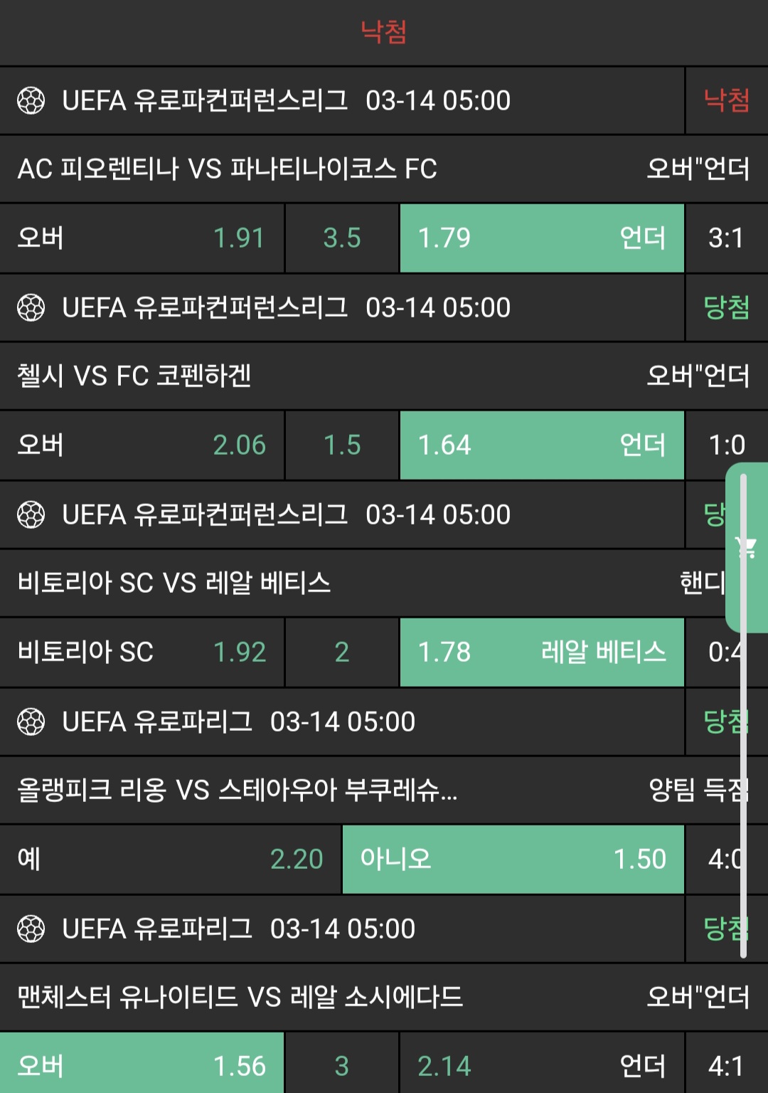Open AC 피오렌티나 VS 파나티나이코스 FC match
Image resolution: width=768 pixels, height=1093 pixels.
pos(228,169)
